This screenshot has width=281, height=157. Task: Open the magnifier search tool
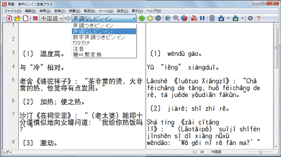point(176,18)
